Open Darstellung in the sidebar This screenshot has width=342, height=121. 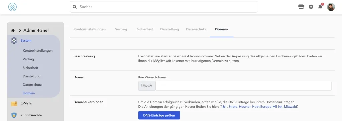coord(32,76)
